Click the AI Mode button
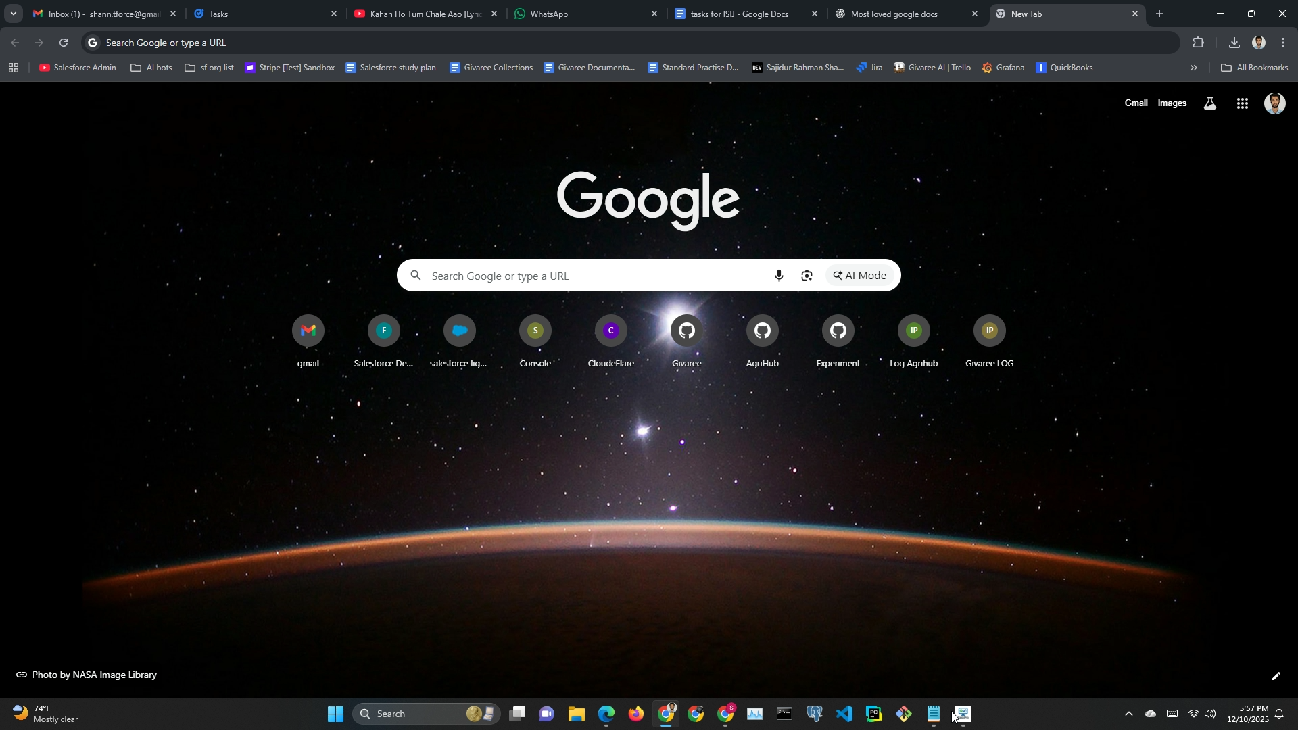The width and height of the screenshot is (1298, 730). pyautogui.click(x=859, y=276)
